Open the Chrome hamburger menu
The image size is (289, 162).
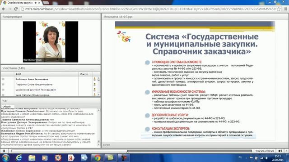(285, 9)
